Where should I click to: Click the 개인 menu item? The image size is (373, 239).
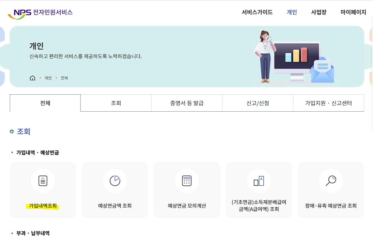[291, 12]
